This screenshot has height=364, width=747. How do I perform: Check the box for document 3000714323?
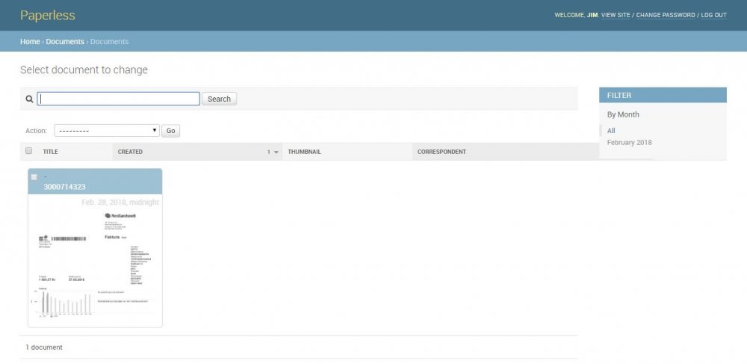click(x=34, y=176)
